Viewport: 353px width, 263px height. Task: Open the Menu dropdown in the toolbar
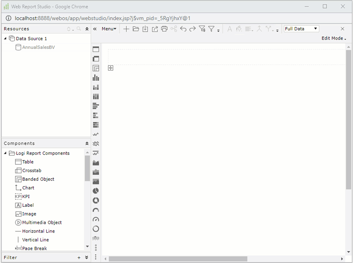click(x=109, y=29)
